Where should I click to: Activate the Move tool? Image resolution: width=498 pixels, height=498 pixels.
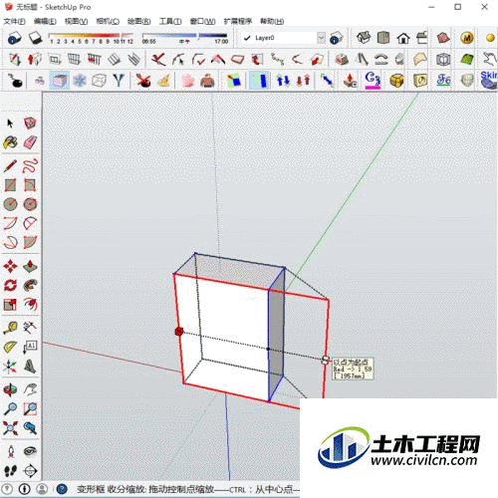(x=10, y=266)
